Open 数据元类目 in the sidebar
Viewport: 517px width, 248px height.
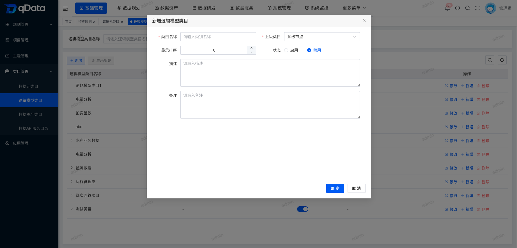[29, 86]
